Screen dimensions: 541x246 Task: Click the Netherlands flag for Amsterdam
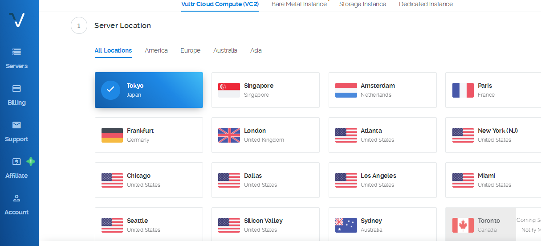point(346,90)
